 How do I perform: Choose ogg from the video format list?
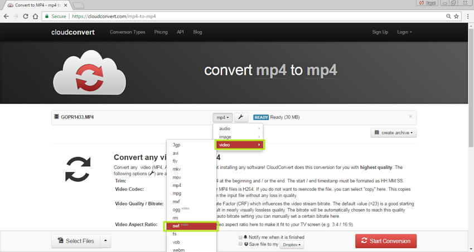click(191, 210)
